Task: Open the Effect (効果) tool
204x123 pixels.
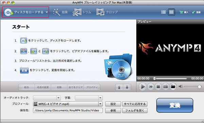Action: tap(60, 12)
